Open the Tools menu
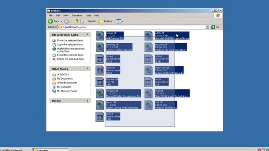The image size is (269, 151). 88,16
